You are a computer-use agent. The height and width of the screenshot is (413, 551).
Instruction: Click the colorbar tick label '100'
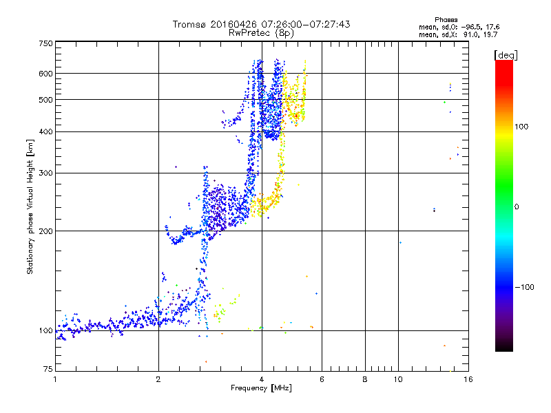point(521,127)
